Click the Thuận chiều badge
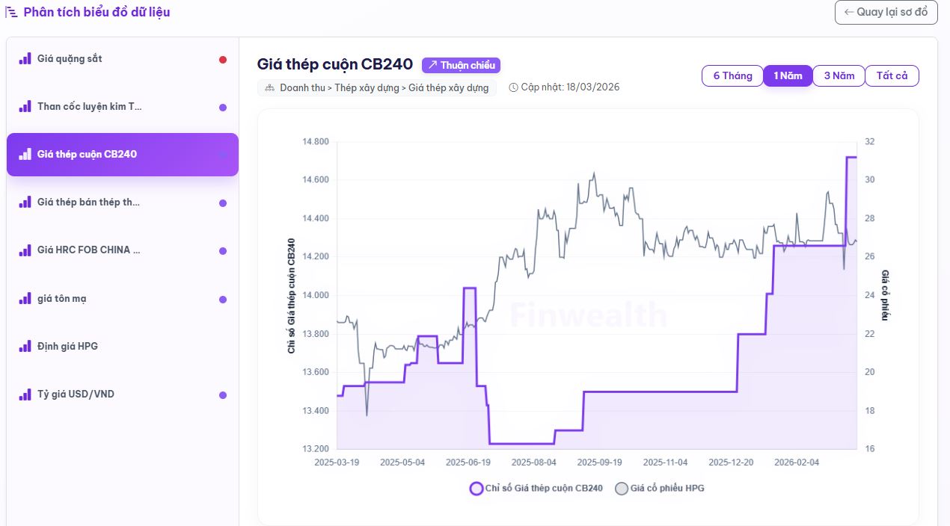 coord(461,65)
